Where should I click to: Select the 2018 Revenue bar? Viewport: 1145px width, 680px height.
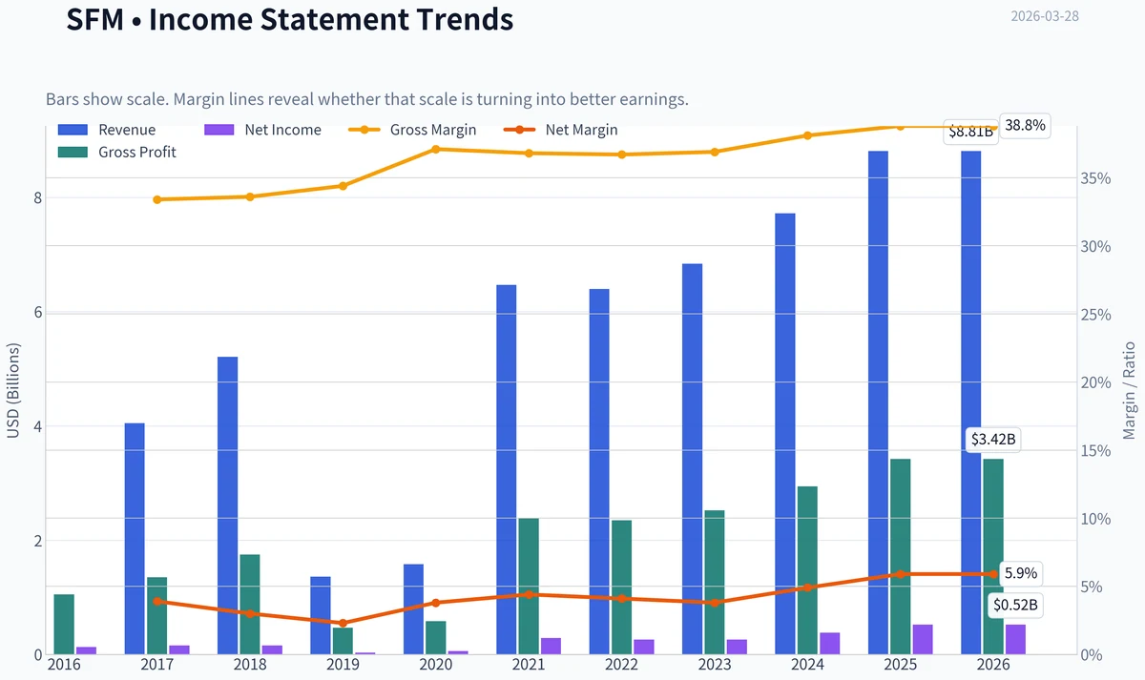(x=227, y=505)
